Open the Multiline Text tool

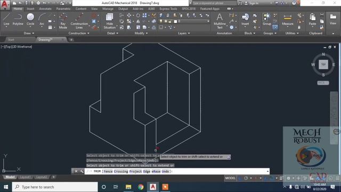[220, 21]
